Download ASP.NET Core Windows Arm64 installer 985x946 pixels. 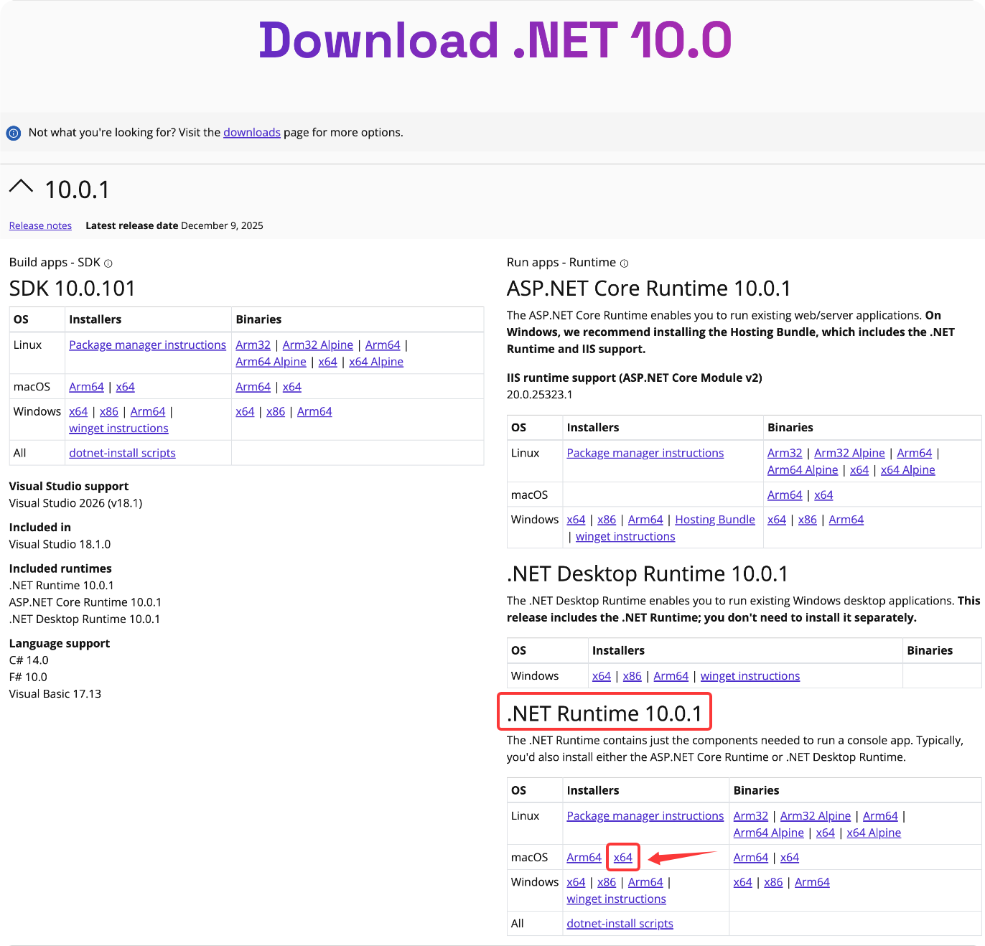[x=645, y=520]
